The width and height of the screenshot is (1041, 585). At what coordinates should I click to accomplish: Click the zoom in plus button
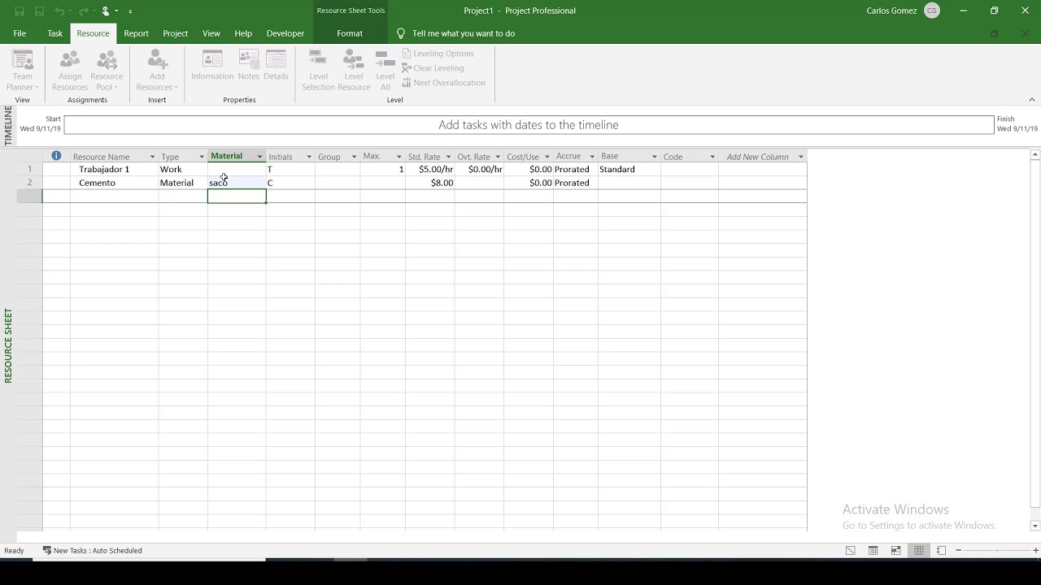pyautogui.click(x=1035, y=551)
